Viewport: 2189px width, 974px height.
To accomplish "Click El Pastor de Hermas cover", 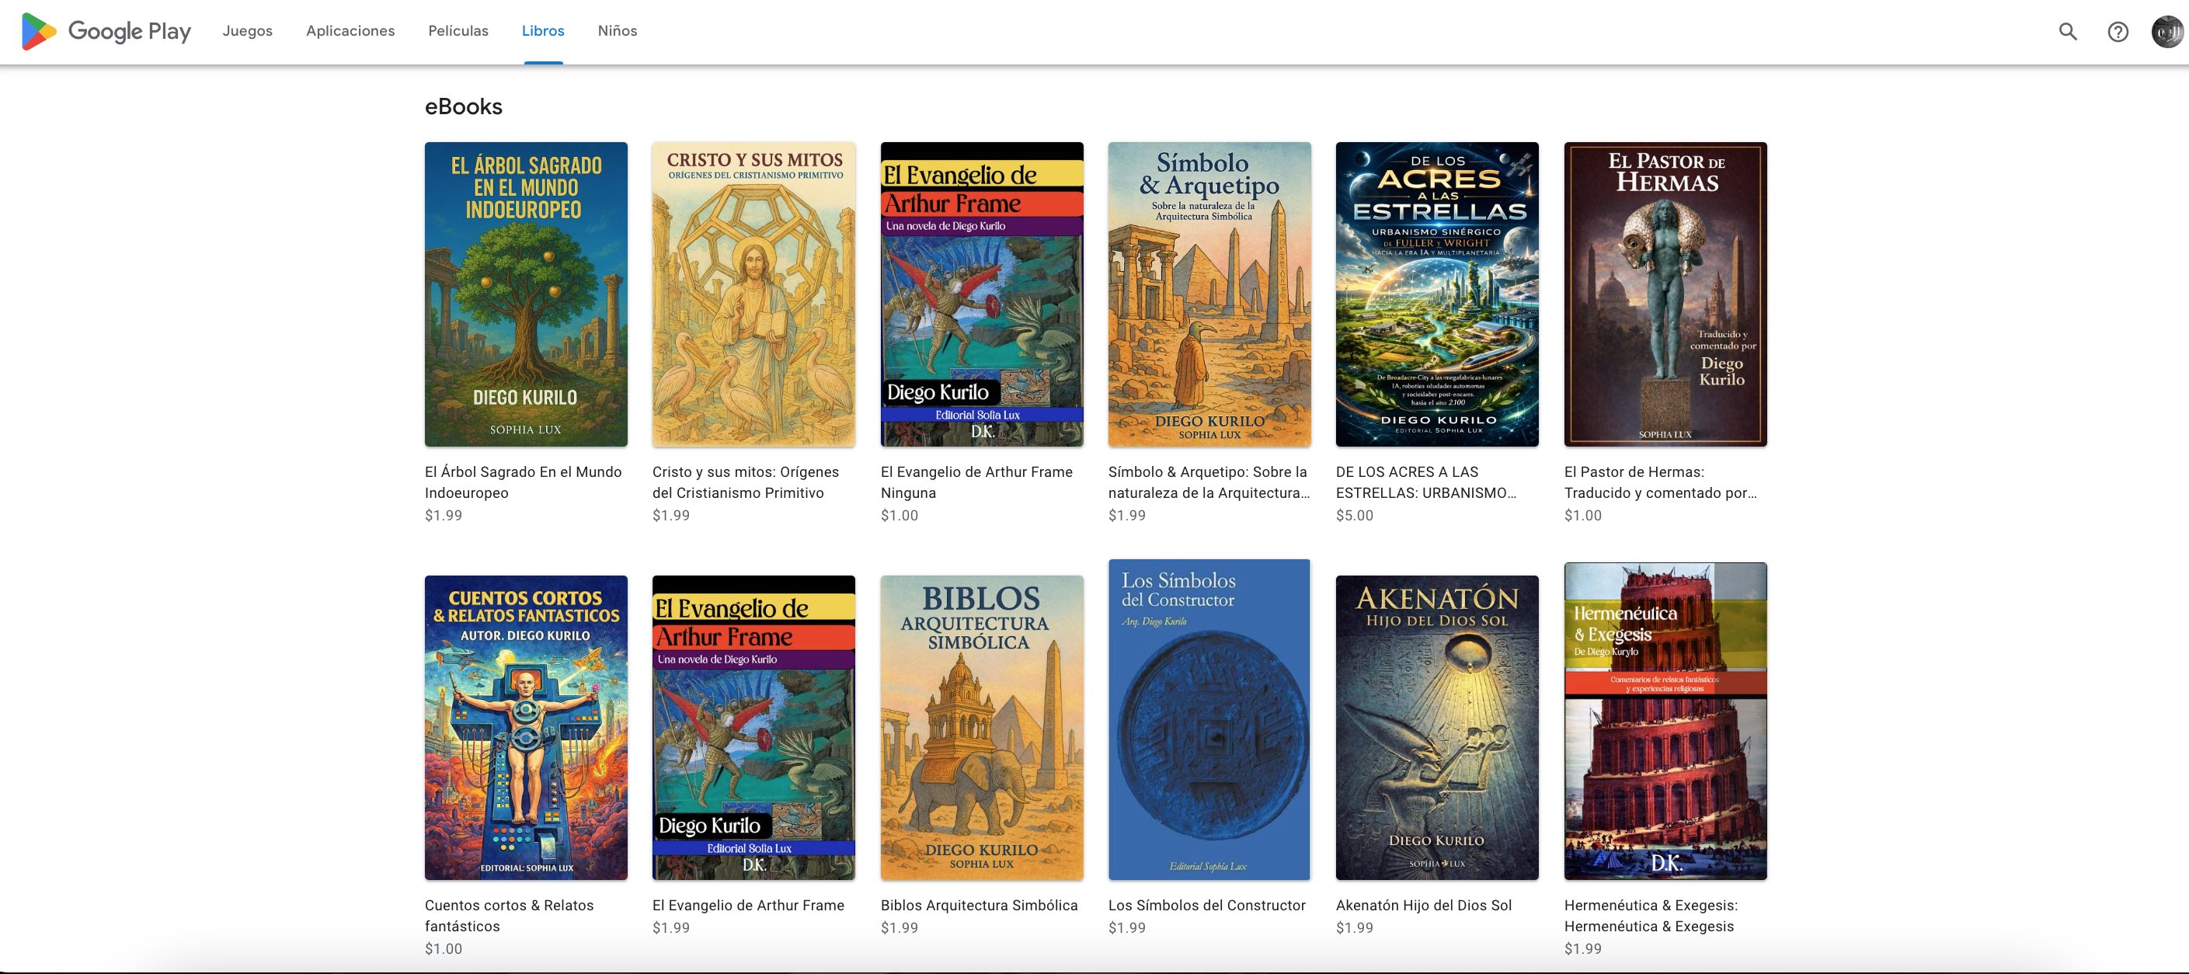I will 1665,294.
